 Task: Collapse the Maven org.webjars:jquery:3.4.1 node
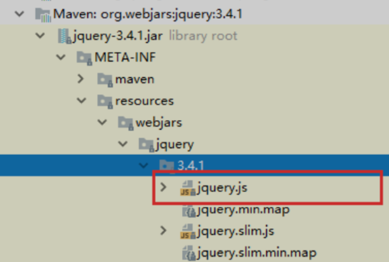tap(19, 14)
